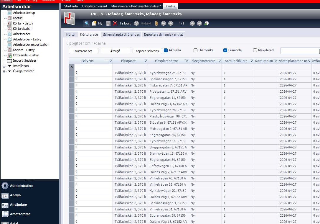Click the floppy disk save icon

(108, 23)
